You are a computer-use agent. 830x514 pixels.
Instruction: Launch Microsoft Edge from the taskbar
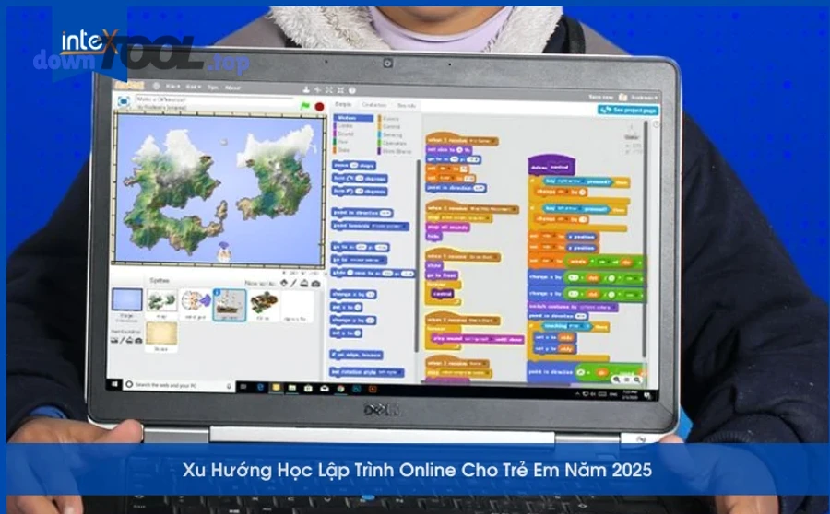260,387
